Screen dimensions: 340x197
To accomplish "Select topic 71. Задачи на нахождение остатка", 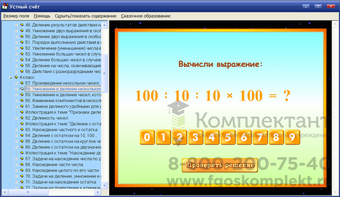I will click(61, 182).
